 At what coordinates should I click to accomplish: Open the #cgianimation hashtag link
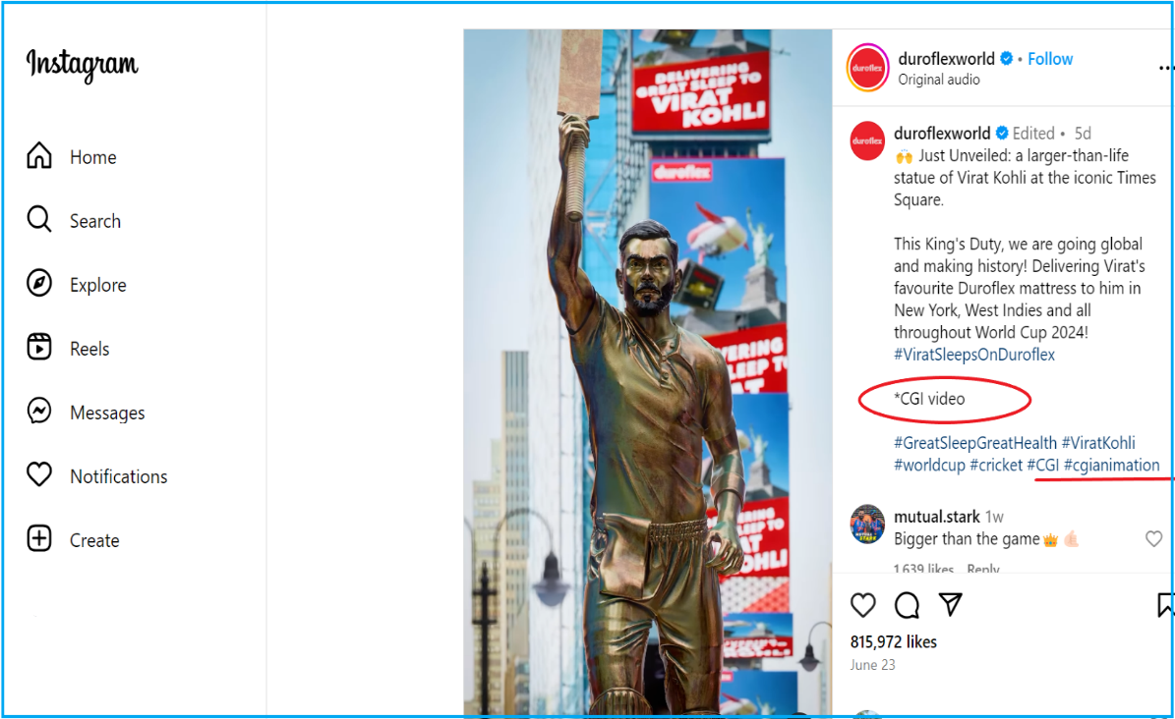[x=1111, y=466]
